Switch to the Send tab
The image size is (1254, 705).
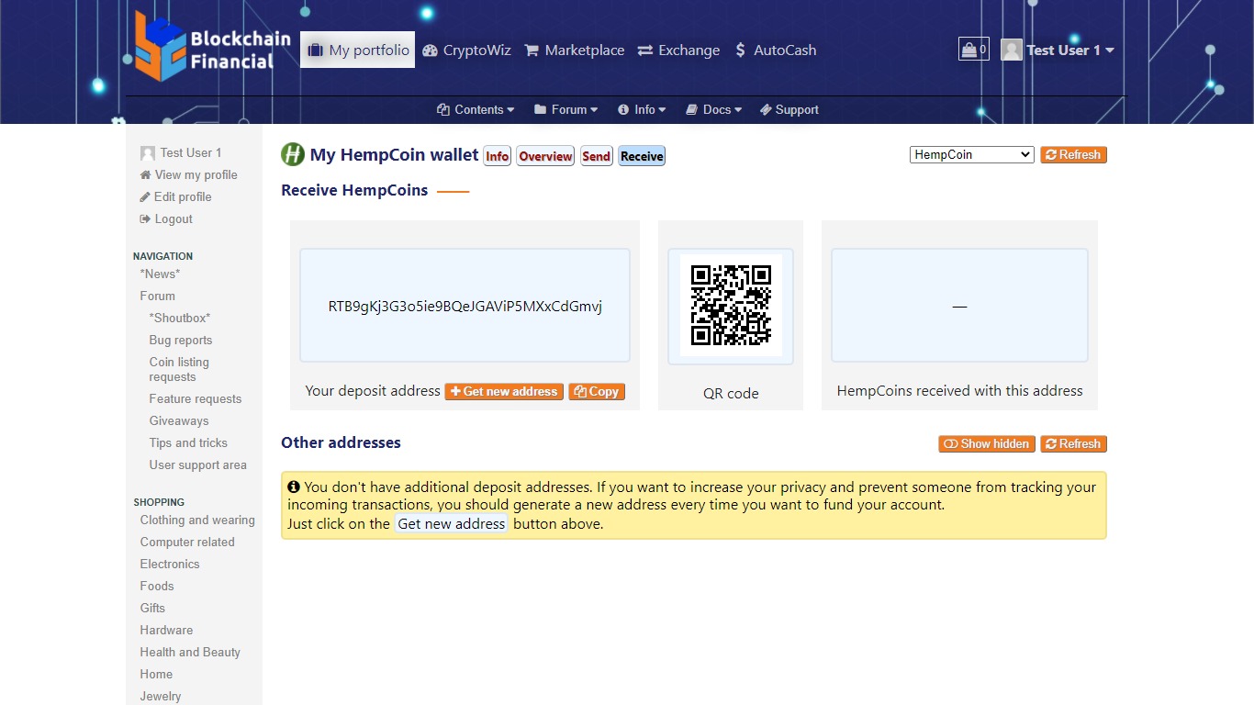(x=596, y=156)
